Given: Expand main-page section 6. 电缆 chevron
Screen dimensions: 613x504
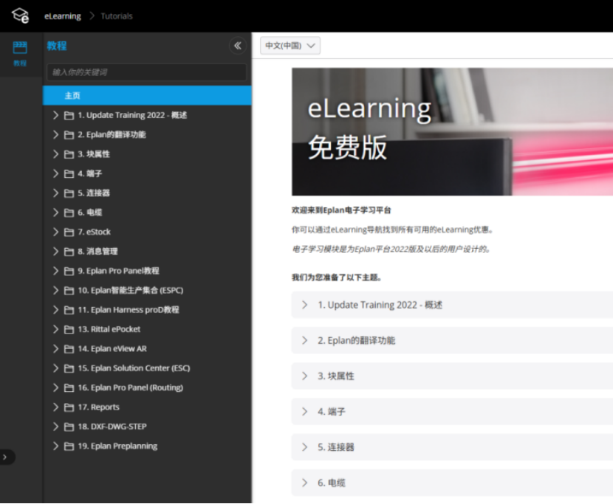Looking at the screenshot, I should [304, 483].
